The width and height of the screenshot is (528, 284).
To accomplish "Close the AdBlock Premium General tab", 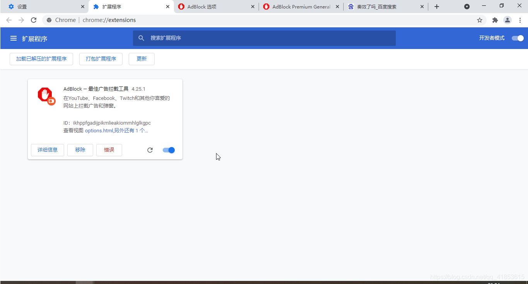I will pyautogui.click(x=337, y=7).
